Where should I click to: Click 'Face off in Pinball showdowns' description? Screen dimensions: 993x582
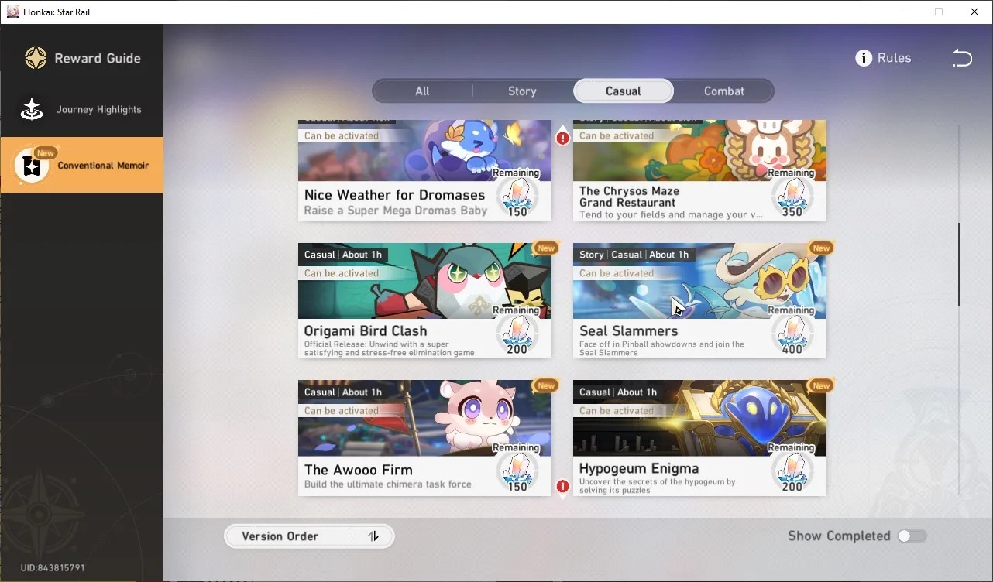[x=661, y=348]
